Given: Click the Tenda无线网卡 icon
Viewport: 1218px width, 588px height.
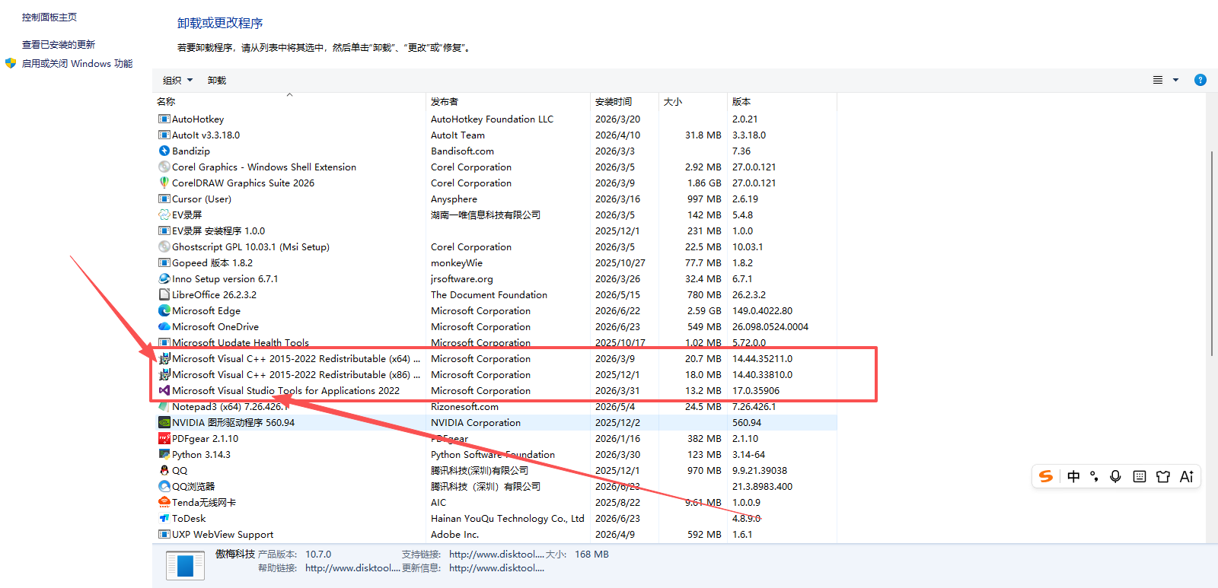Looking at the screenshot, I should [x=164, y=502].
